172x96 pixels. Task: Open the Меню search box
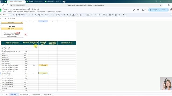[x=4, y=15]
